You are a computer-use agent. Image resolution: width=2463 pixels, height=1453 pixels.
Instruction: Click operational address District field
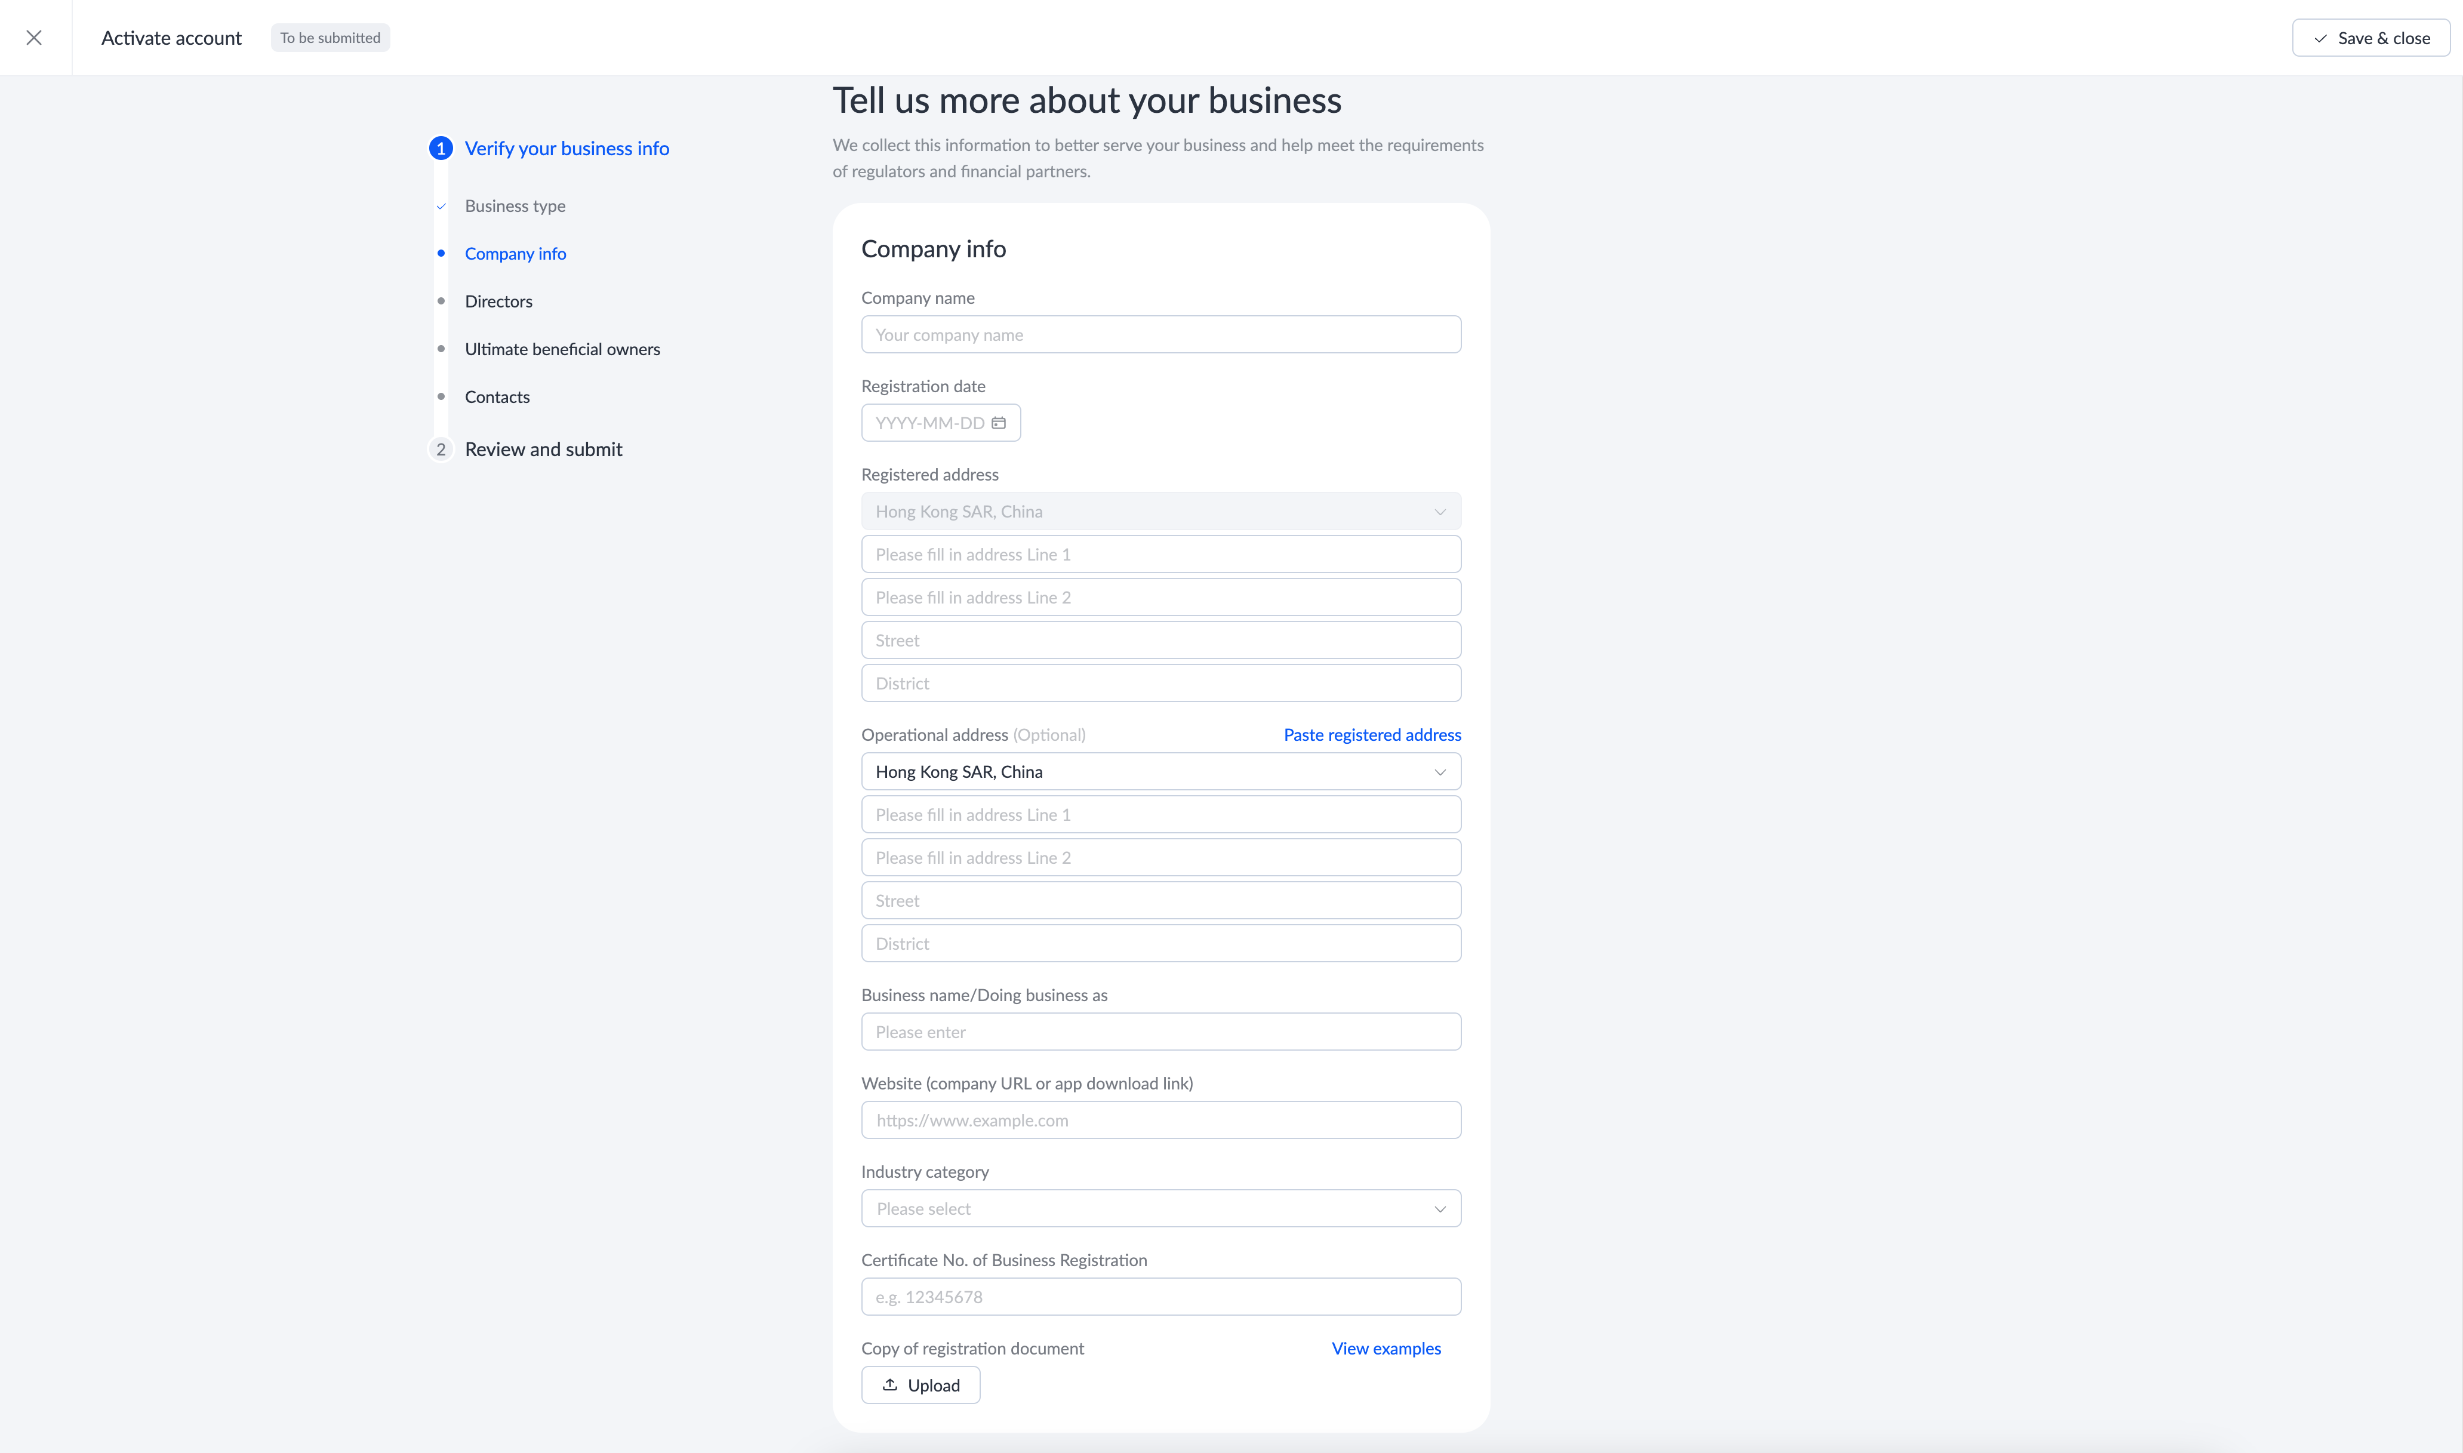(1160, 944)
